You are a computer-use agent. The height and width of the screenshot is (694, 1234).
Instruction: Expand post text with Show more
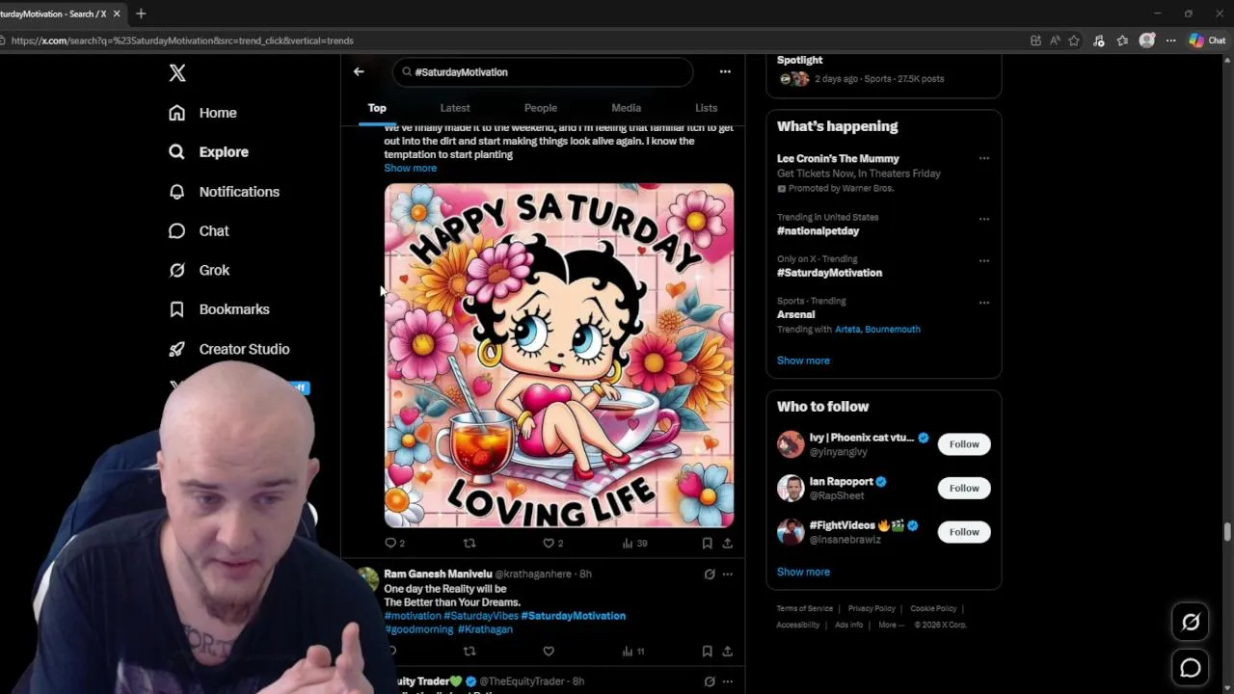[410, 168]
